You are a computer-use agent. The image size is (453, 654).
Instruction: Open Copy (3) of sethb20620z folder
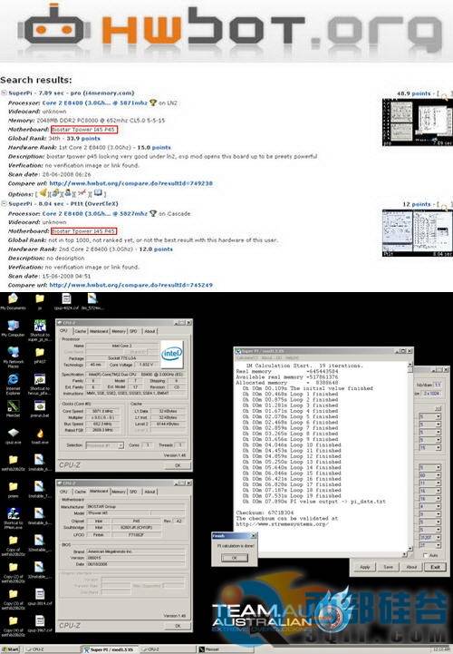point(13,599)
